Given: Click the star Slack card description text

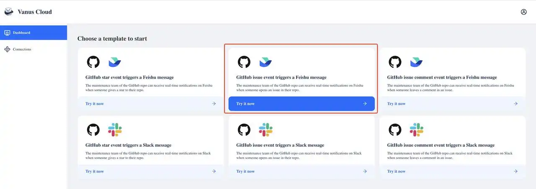Looking at the screenshot, I should point(148,155).
